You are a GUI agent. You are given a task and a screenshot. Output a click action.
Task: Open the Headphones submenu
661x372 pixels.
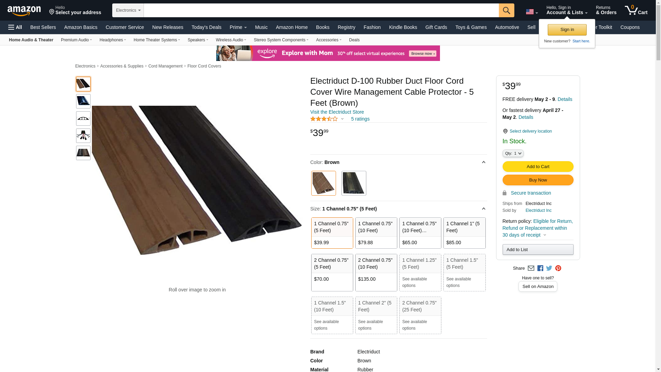113,40
